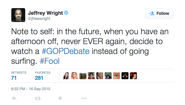Viewport: 185px width, 105px height.
Task: Open the three-dots more options menu
Action: (84, 98)
